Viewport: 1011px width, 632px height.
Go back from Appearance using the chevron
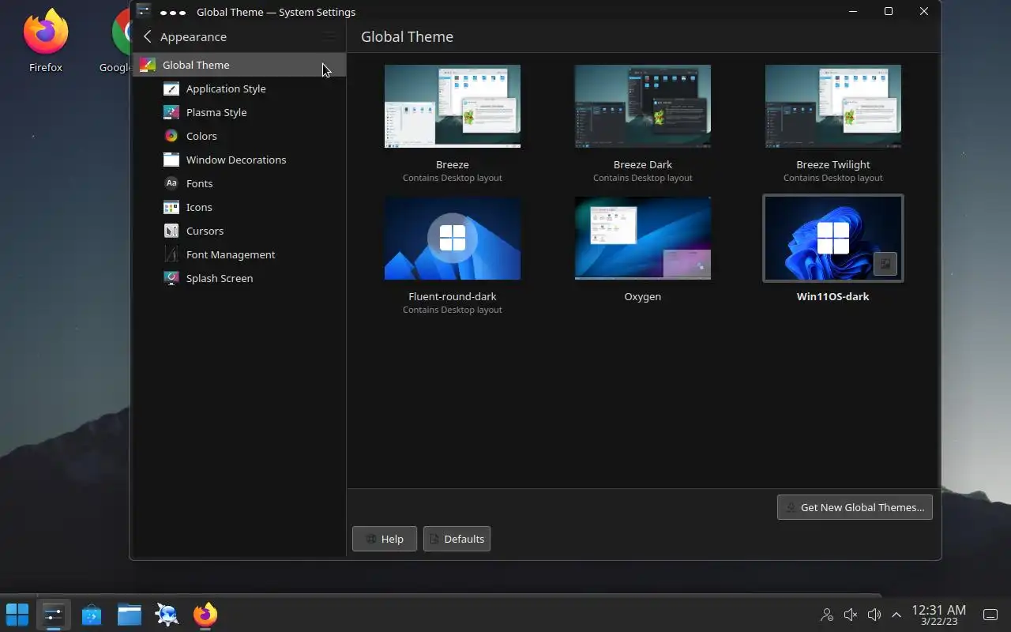point(147,36)
